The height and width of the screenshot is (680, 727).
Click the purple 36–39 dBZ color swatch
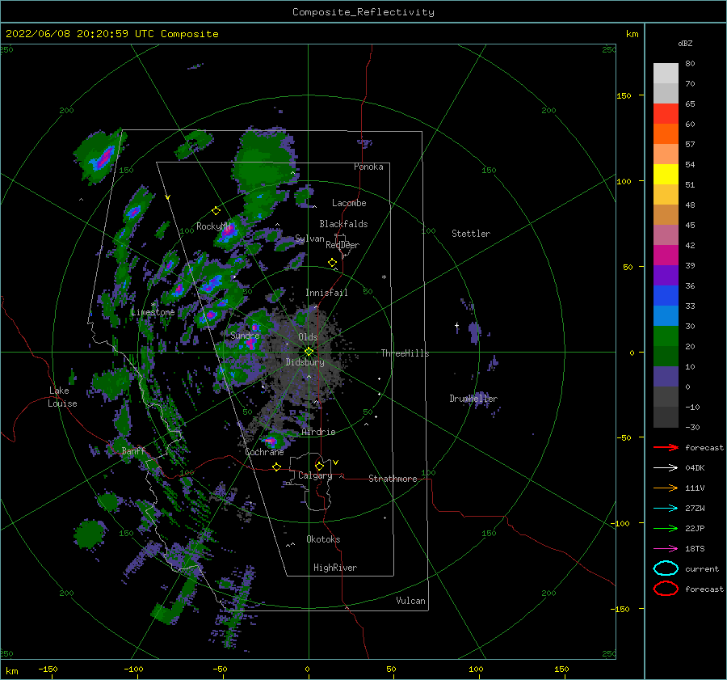(x=666, y=276)
